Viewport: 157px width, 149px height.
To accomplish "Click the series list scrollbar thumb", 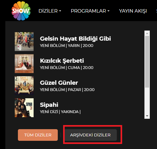I will (x=147, y=62).
